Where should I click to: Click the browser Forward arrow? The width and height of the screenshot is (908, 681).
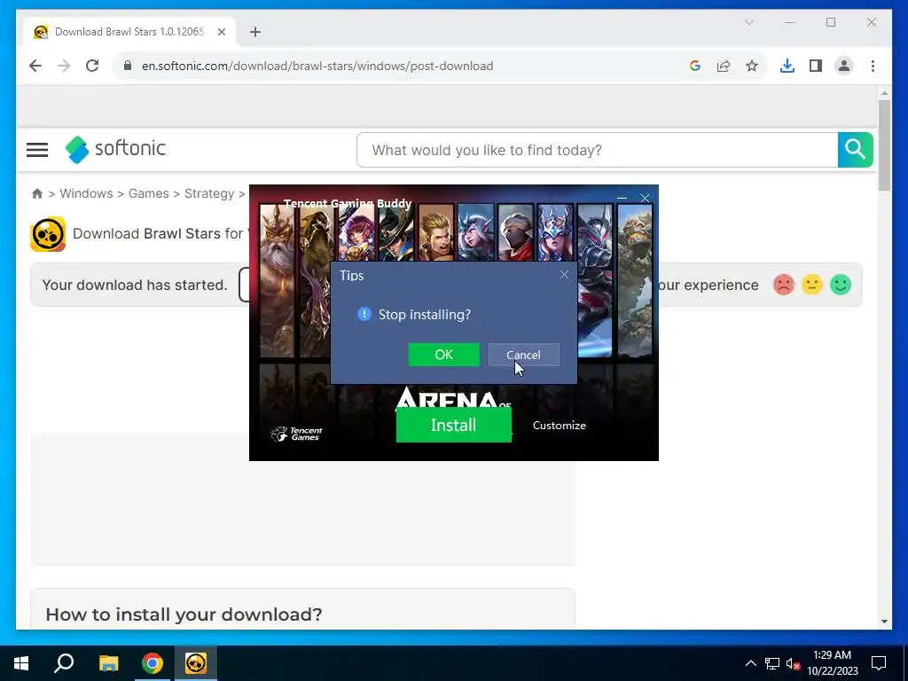point(64,66)
